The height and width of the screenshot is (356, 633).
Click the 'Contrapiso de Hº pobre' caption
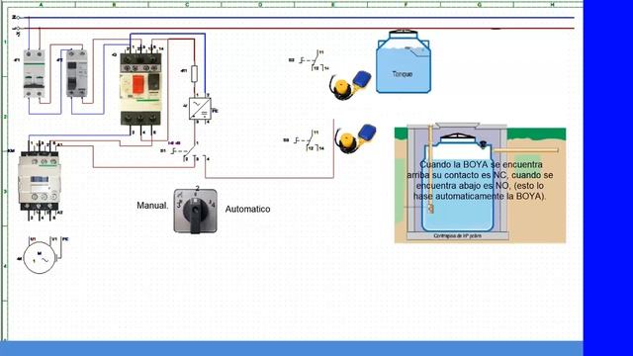457,235
